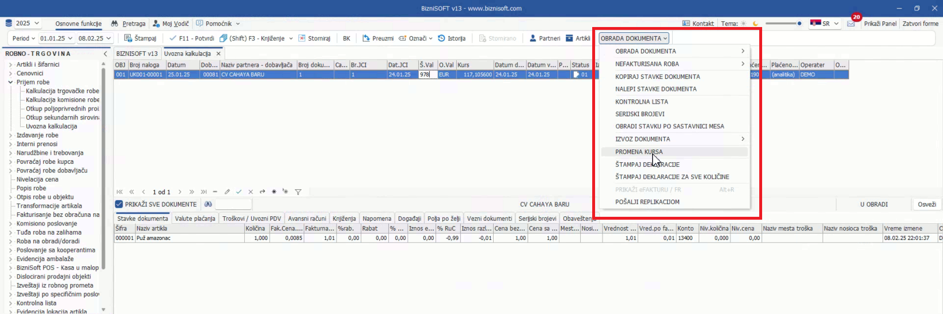Switch to light theme sun icon
This screenshot has width=943, height=314.
point(743,24)
